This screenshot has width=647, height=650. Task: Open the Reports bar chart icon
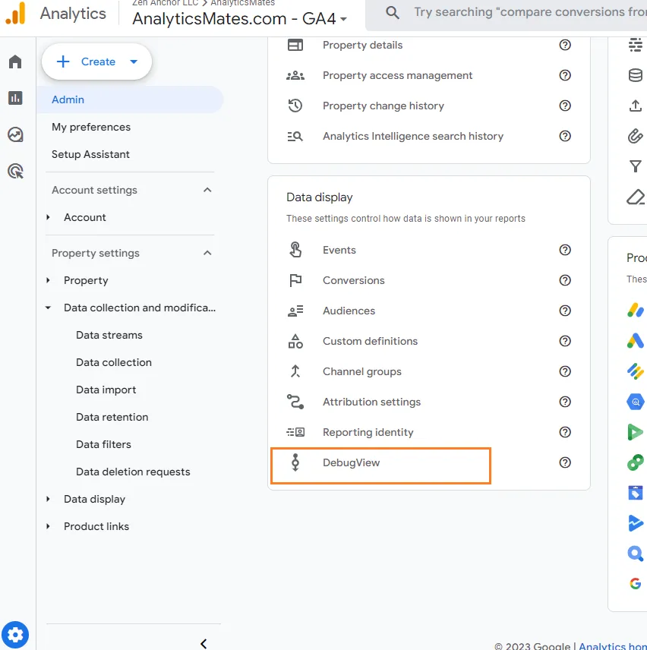coord(15,98)
